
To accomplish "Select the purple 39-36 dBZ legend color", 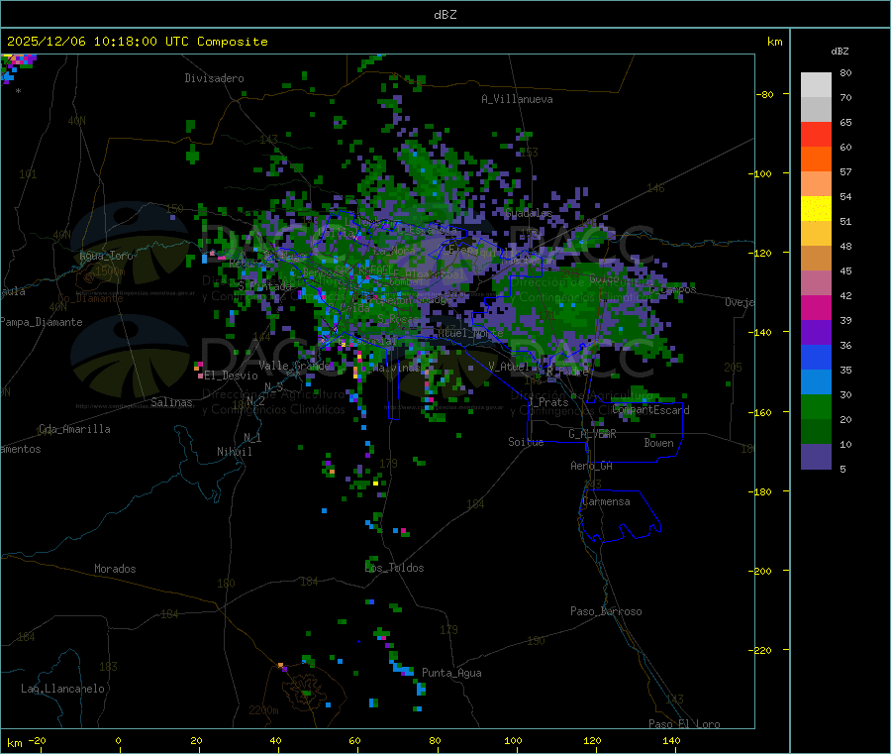I will coord(816,332).
